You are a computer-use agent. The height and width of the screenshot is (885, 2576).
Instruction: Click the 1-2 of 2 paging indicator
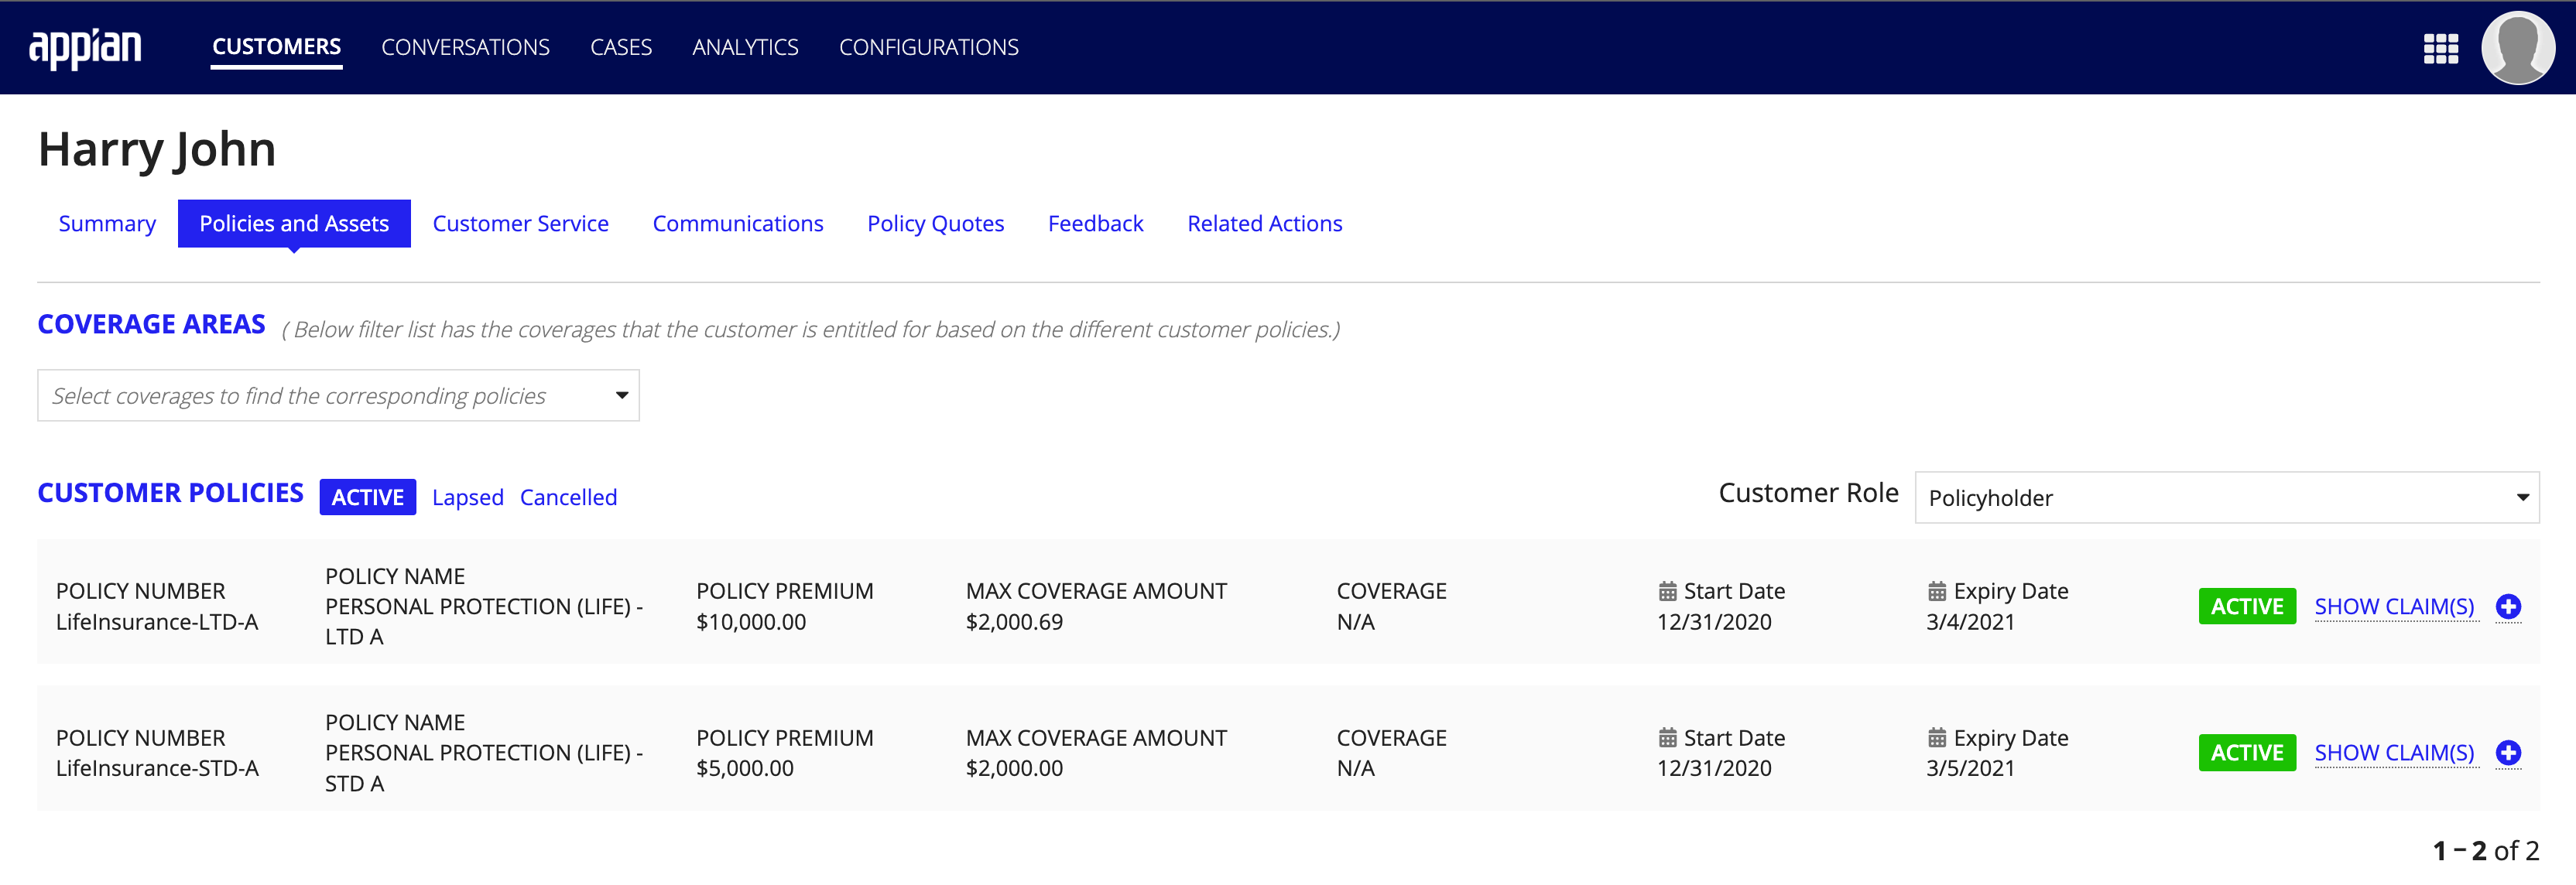[2485, 851]
